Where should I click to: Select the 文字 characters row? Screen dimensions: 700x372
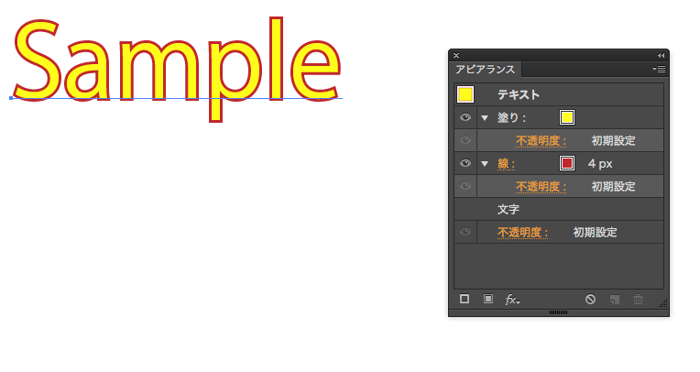pyautogui.click(x=559, y=209)
